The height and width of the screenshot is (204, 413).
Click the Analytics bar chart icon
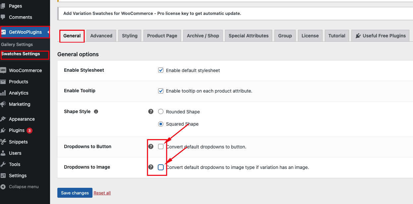3,93
